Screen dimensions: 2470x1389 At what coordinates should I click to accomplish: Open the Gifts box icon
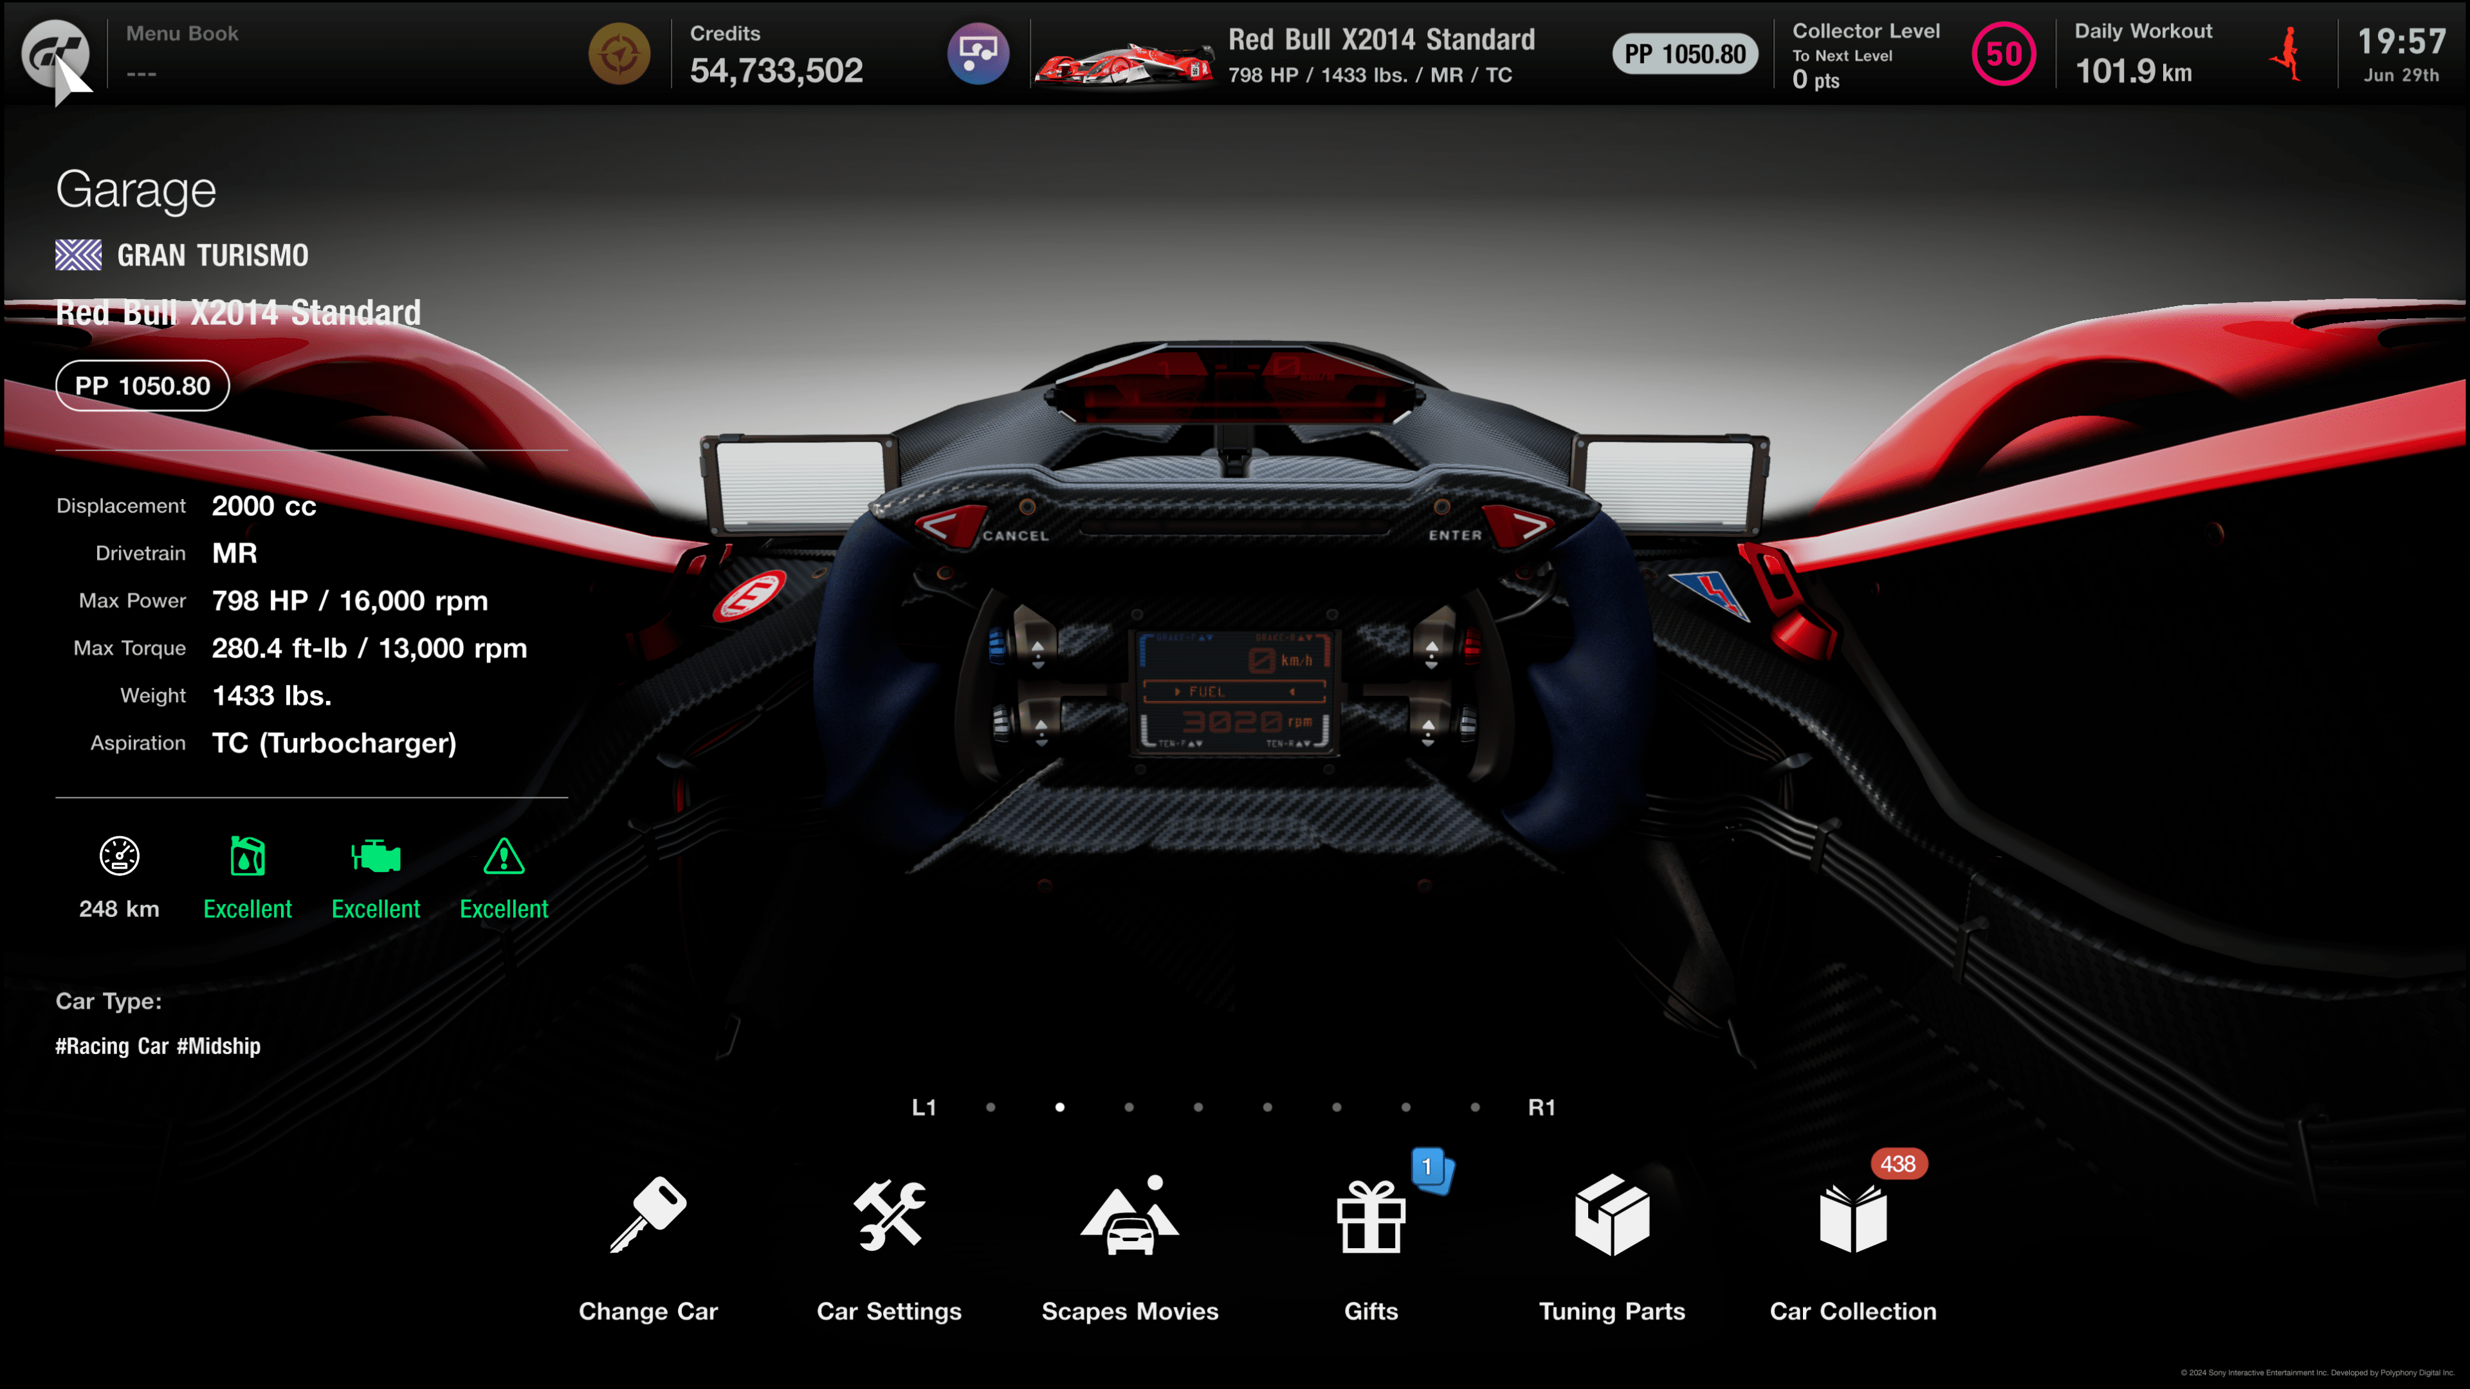pyautogui.click(x=1371, y=1215)
